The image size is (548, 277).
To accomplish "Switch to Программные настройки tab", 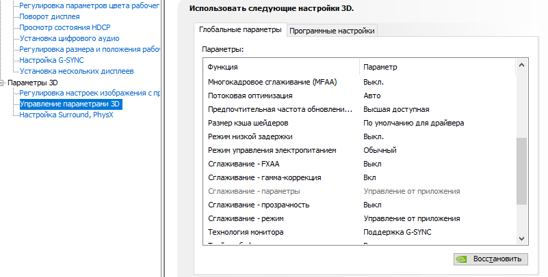I will tap(332, 31).
